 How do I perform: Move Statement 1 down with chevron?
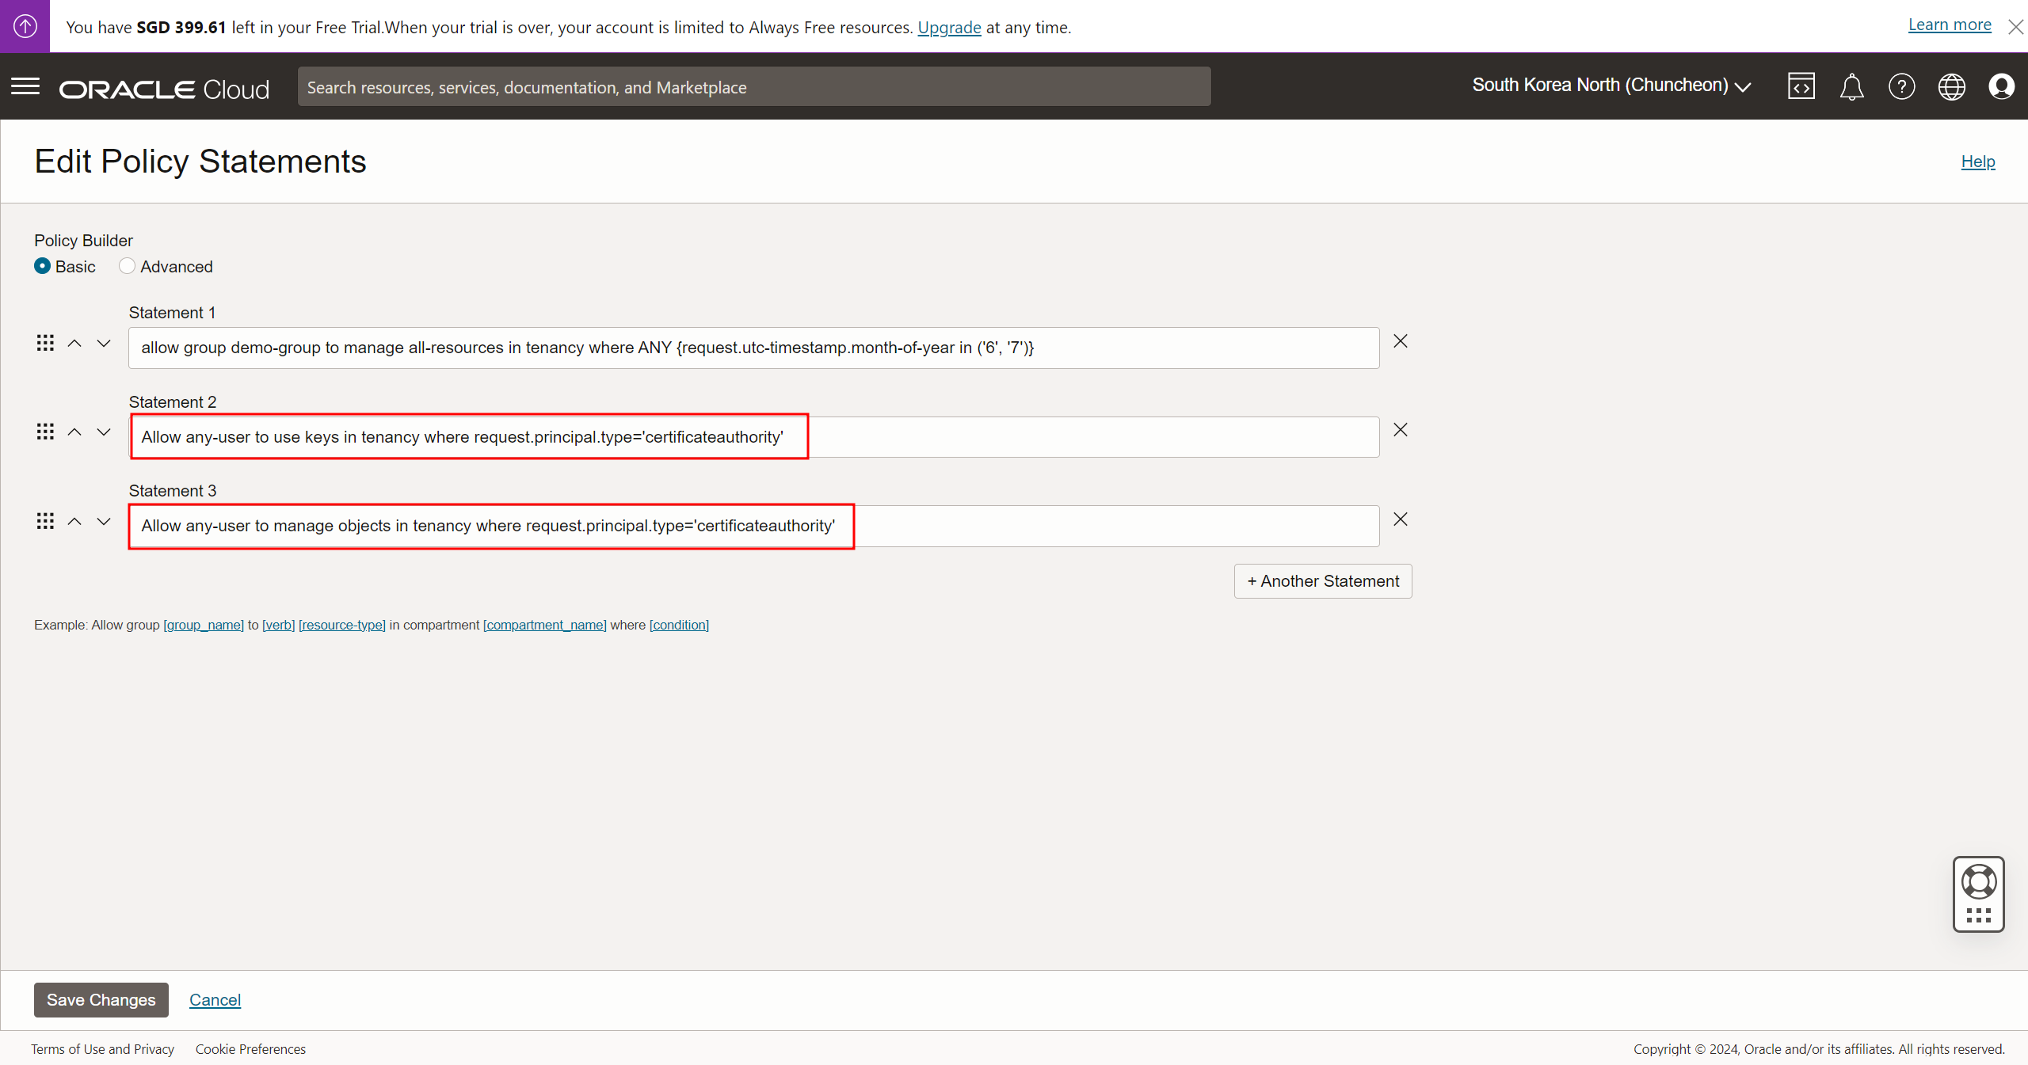[x=104, y=343]
